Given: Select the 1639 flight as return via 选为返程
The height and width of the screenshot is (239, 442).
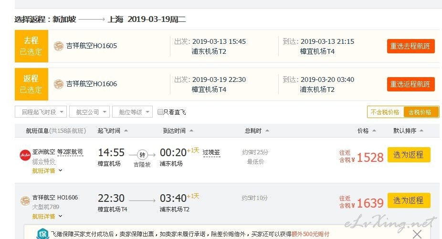Looking at the screenshot, I should [409, 200].
